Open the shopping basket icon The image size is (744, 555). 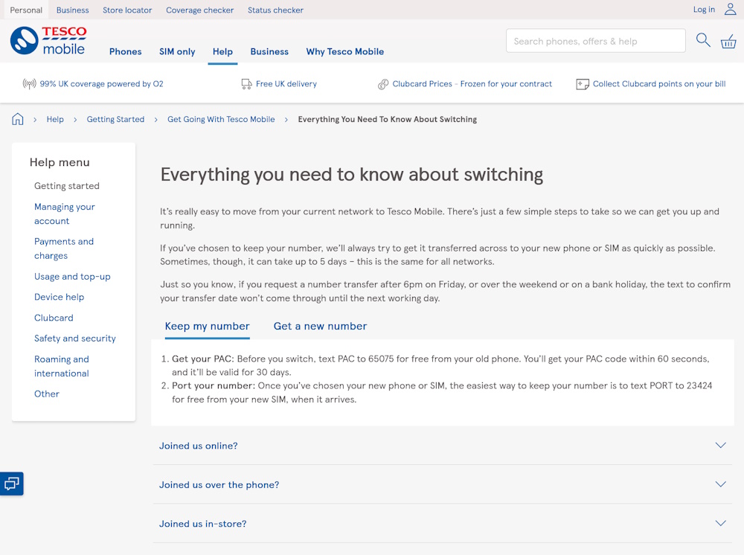point(728,42)
